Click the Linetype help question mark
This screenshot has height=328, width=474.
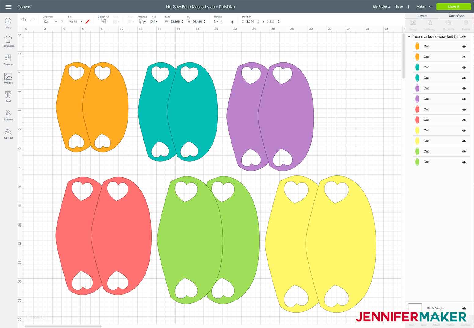[62, 22]
